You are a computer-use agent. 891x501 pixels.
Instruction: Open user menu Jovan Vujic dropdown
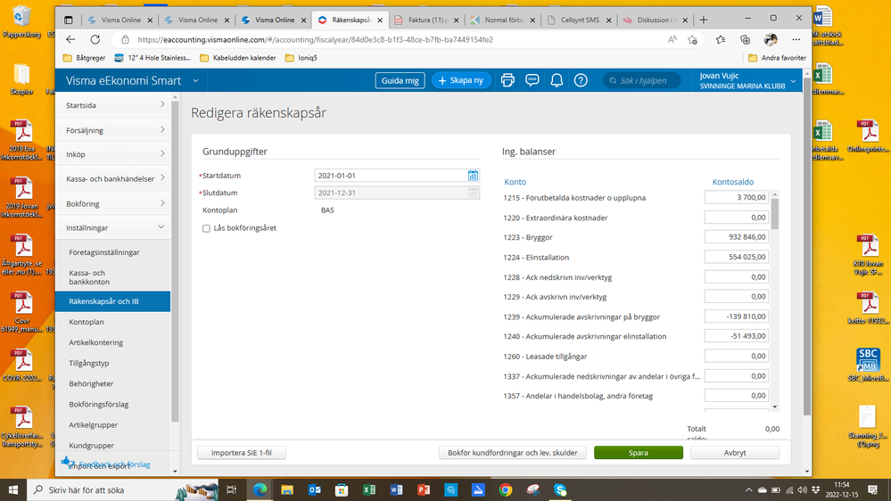[x=793, y=81]
